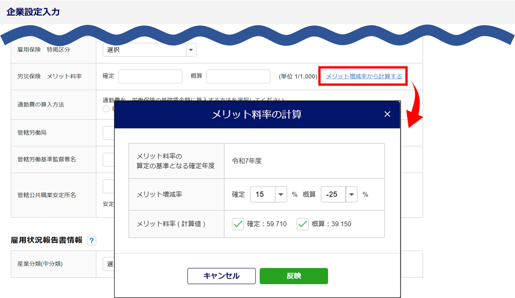Toggle the 概算：39.150 checkbox
515x298 pixels.
point(303,224)
